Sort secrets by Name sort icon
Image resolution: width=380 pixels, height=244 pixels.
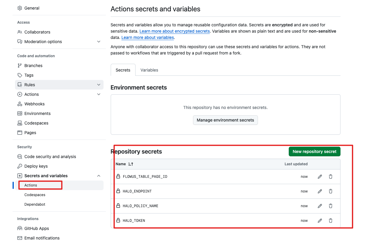click(x=130, y=164)
